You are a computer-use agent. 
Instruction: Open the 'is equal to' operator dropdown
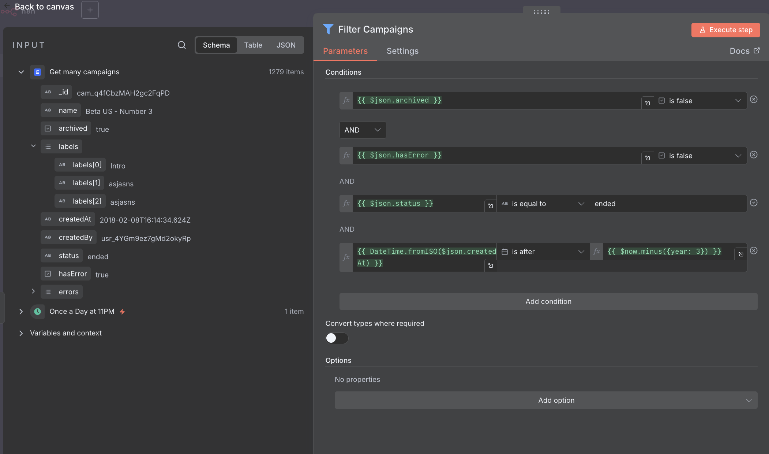[x=543, y=204]
